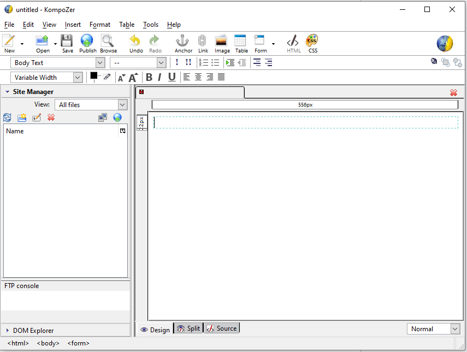
Task: Switch to Split view
Action: [x=188, y=328]
